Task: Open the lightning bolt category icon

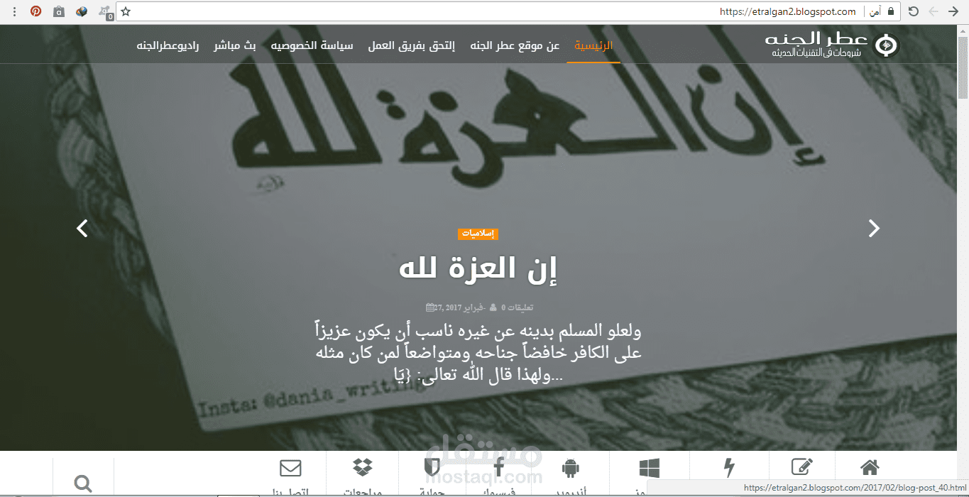Action: [x=729, y=468]
